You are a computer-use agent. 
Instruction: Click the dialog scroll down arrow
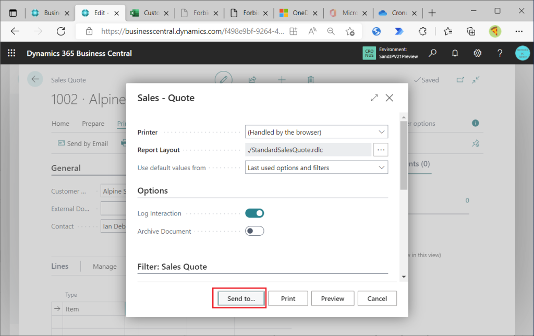tap(404, 277)
